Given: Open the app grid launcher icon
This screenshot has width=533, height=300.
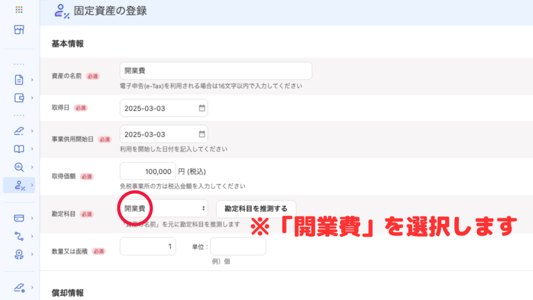Looking at the screenshot, I should coord(19,10).
